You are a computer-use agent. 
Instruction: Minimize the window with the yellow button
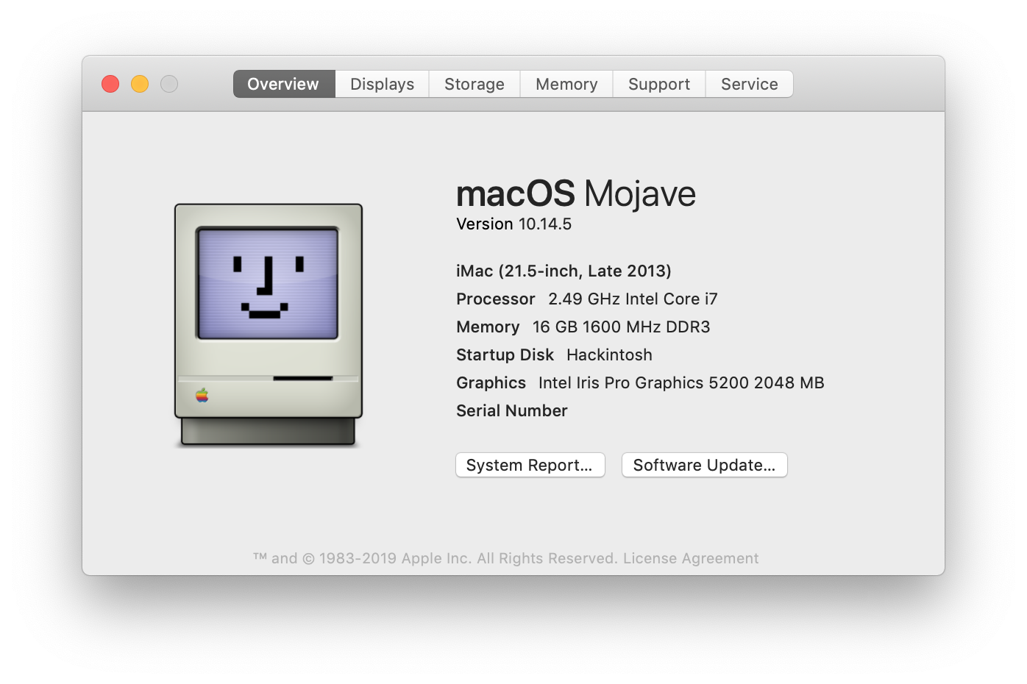tap(140, 84)
